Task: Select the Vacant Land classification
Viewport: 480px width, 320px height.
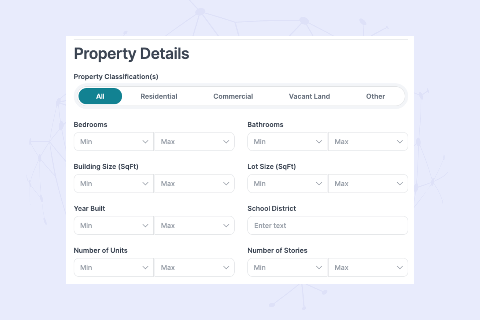Action: [309, 96]
